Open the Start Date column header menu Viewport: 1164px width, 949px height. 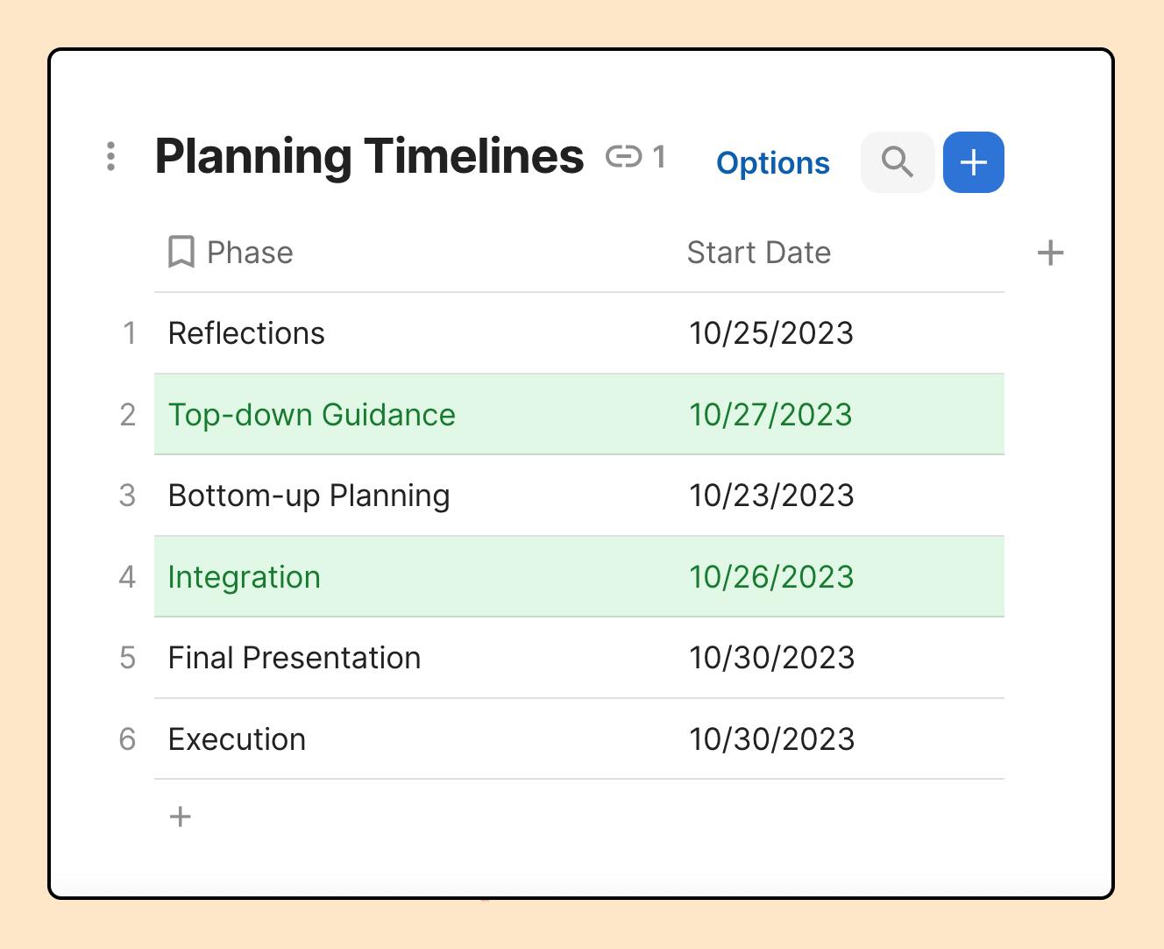pyautogui.click(x=758, y=253)
